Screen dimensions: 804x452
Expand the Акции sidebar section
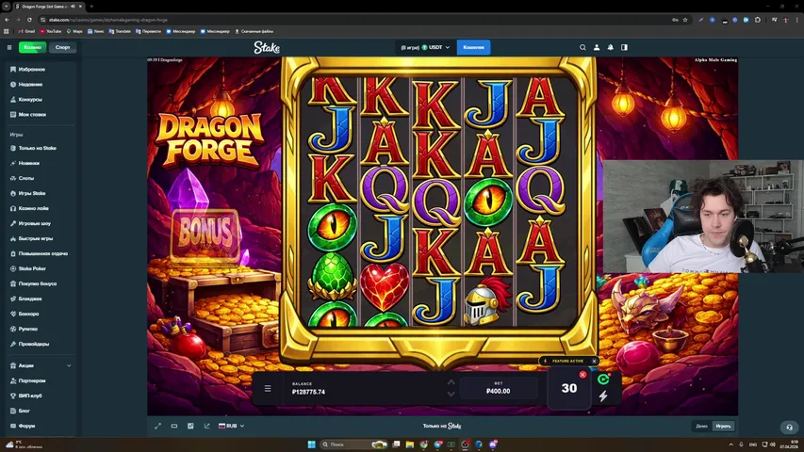coord(69,365)
